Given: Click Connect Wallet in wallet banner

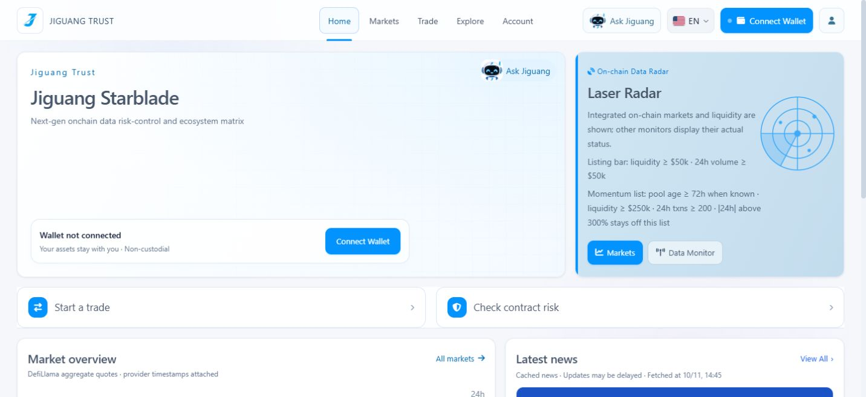Looking at the screenshot, I should click(x=363, y=241).
